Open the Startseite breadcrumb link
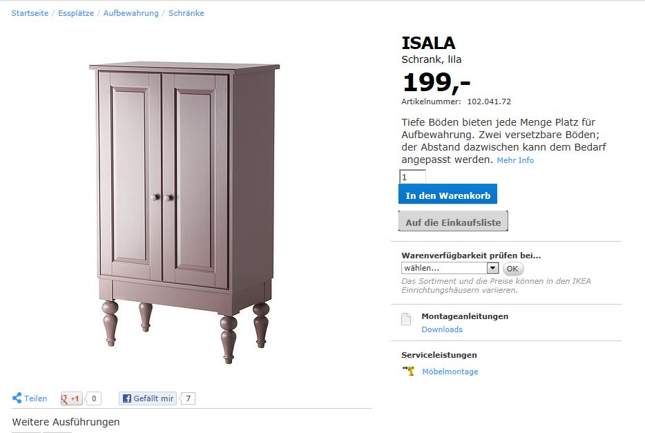Viewport: 645px width, 433px height. pos(30,13)
